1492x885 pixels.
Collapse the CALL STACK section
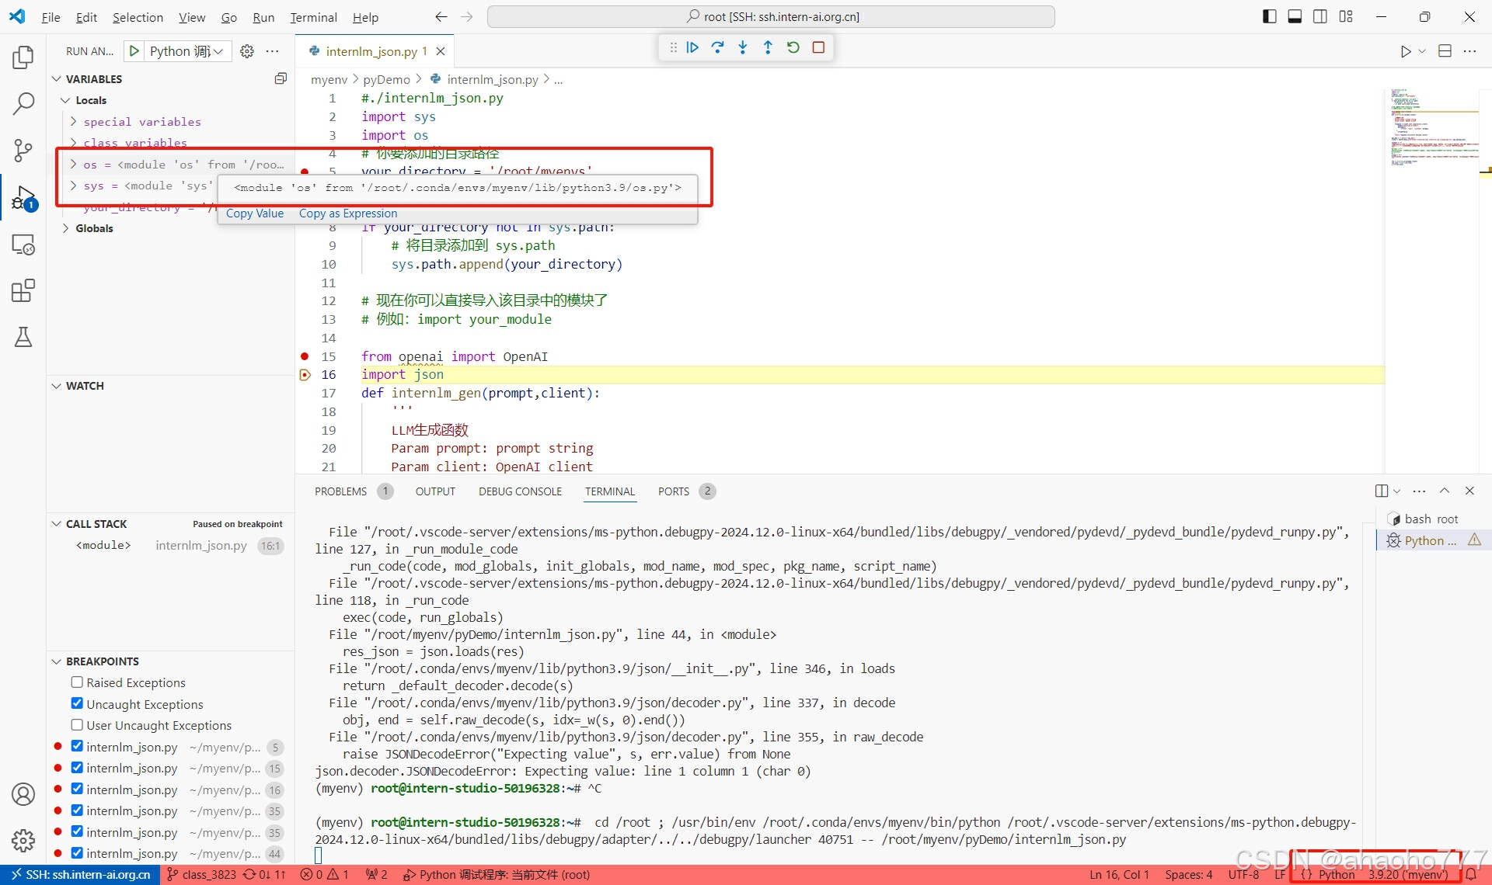(57, 524)
